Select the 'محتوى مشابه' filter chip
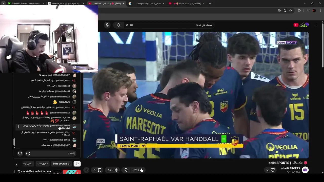The width and height of the screenshot is (324, 182). [x=43, y=164]
